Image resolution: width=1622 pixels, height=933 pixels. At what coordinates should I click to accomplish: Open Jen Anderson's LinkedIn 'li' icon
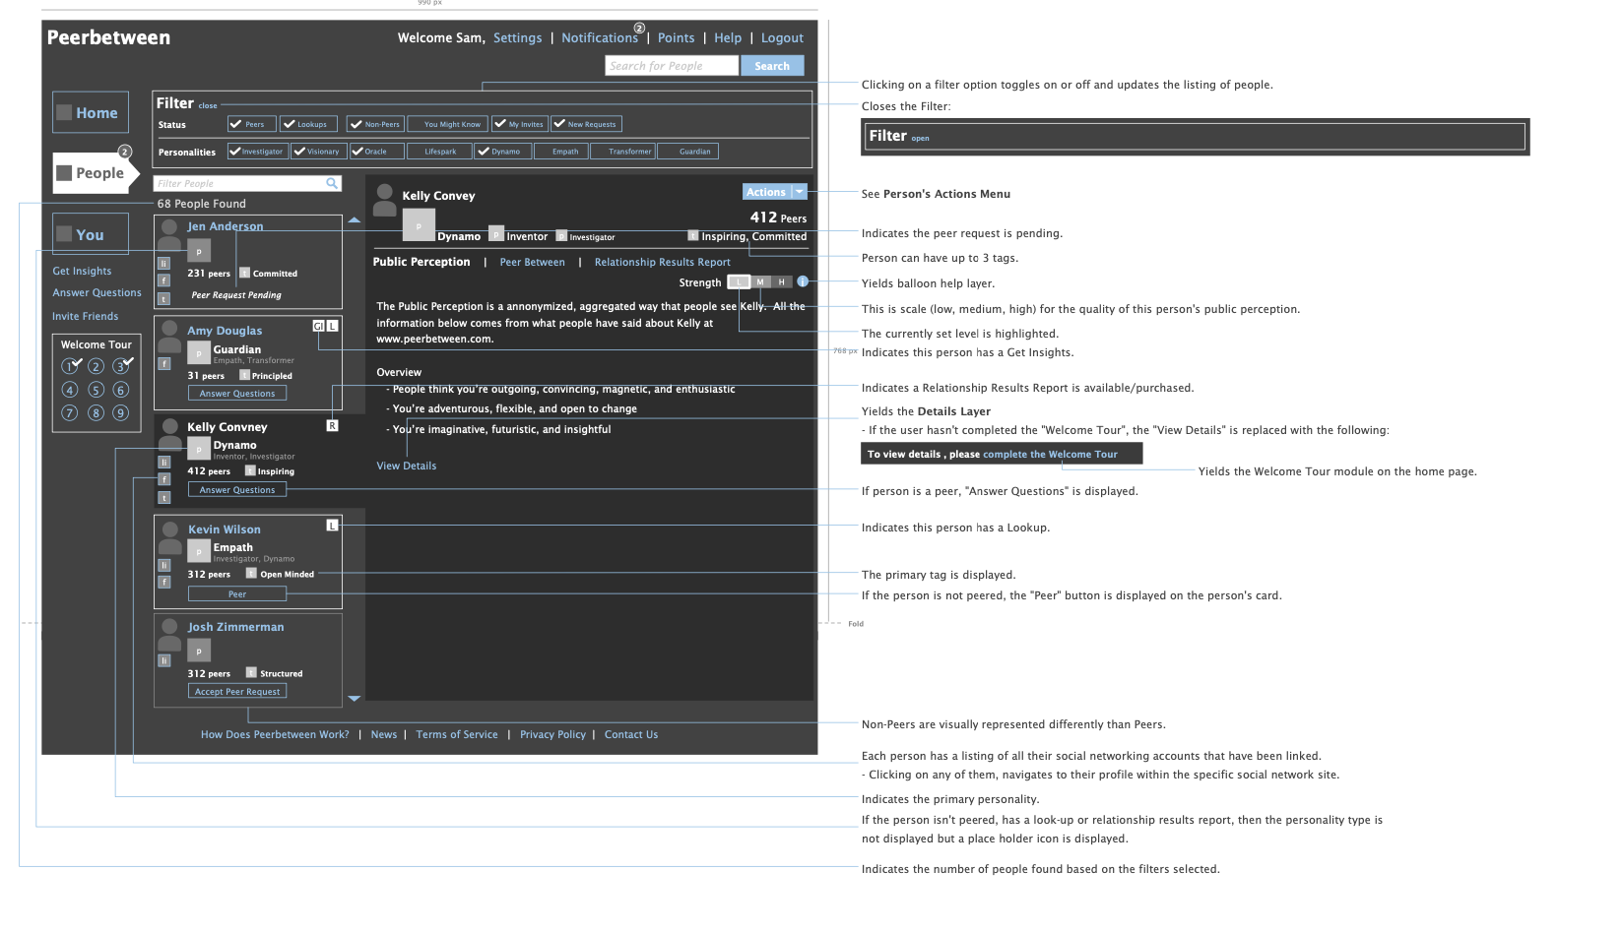164,264
